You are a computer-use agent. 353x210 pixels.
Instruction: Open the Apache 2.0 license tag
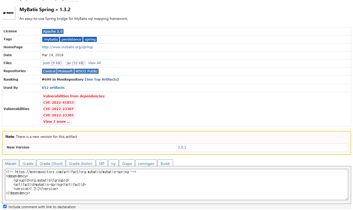point(53,31)
